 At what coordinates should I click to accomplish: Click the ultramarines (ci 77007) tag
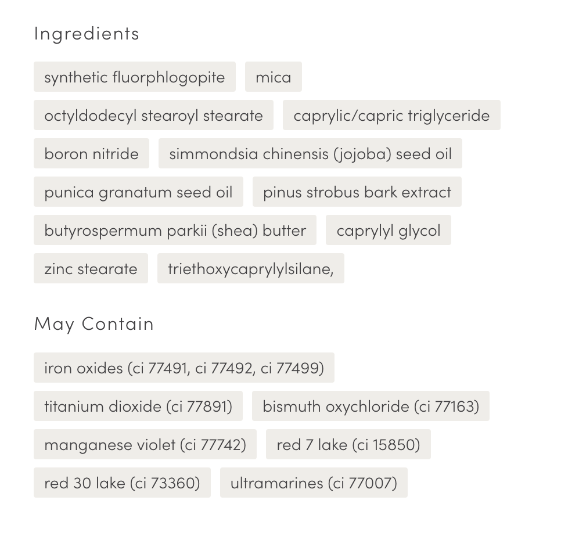pyautogui.click(x=314, y=483)
